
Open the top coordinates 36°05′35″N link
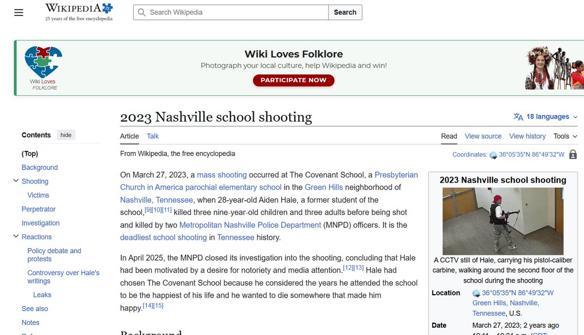pos(531,155)
